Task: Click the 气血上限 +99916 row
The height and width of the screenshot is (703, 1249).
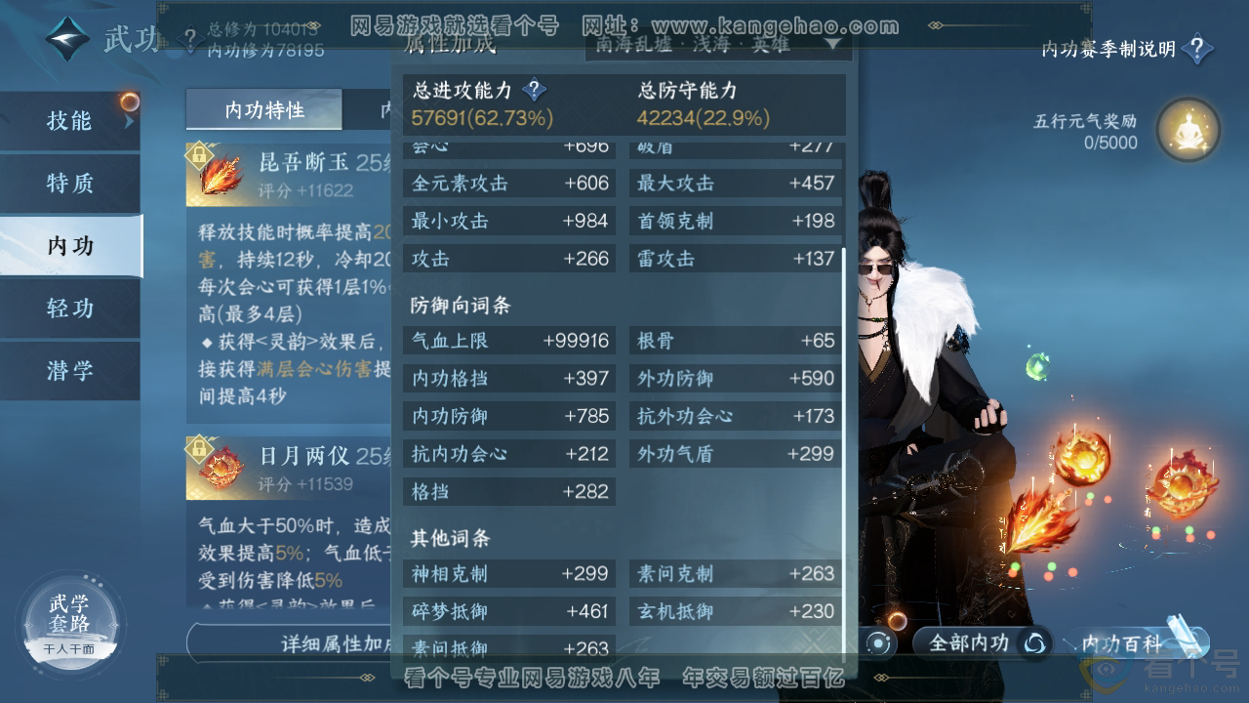Action: point(509,341)
